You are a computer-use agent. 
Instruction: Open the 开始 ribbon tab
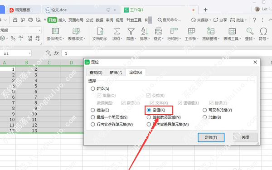point(52,20)
